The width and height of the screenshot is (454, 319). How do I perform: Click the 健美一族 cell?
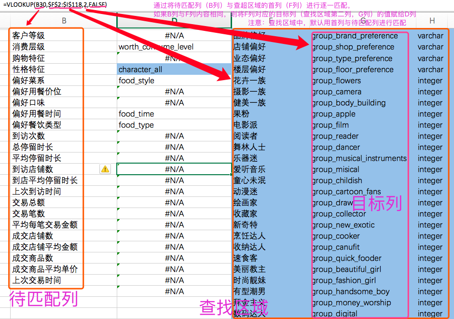click(271, 102)
